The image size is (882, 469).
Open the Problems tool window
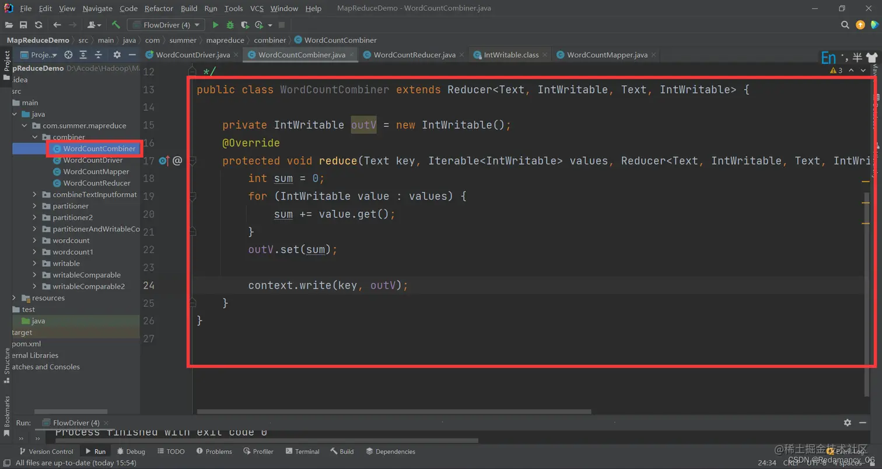point(214,452)
